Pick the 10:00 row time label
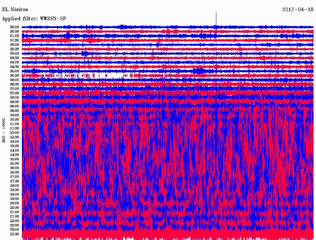Screen dimensions: 316x240 tap(14, 115)
